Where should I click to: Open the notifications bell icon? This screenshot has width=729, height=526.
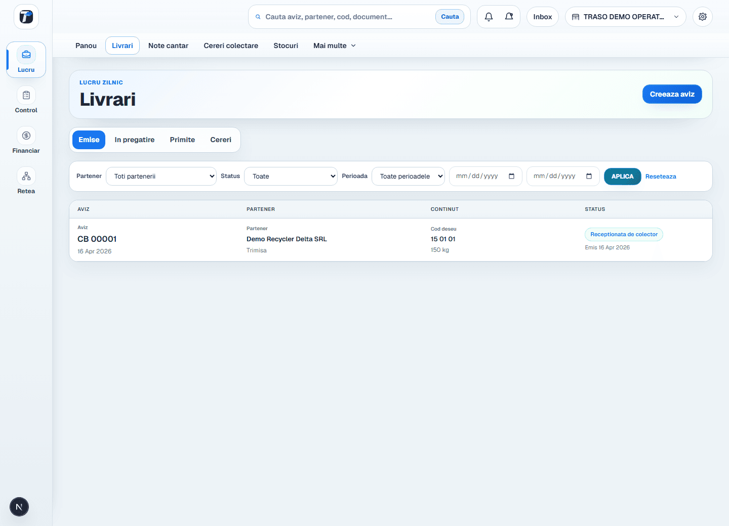[489, 17]
